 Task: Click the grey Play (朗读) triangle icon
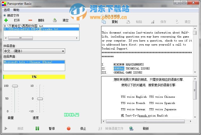(x=6, y=128)
